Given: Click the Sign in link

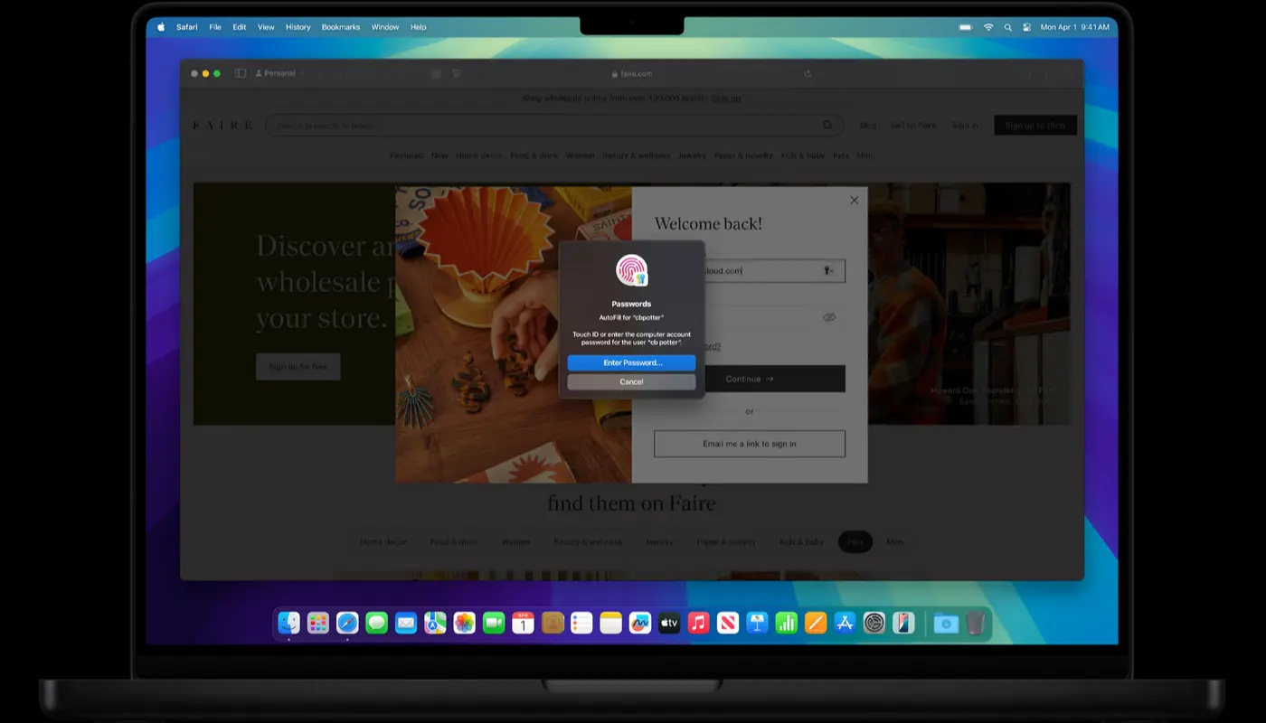Looking at the screenshot, I should pos(965,125).
